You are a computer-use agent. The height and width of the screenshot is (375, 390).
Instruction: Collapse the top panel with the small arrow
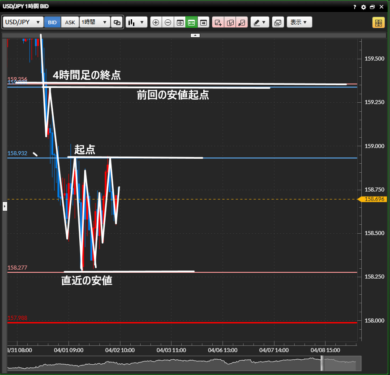click(x=195, y=35)
